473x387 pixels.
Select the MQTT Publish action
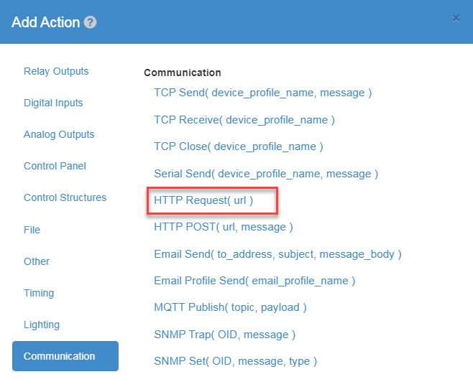point(230,307)
